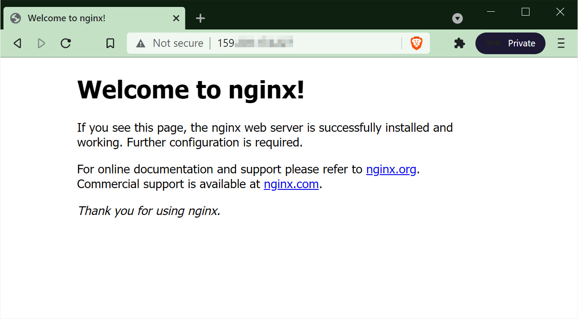Select the Welcome to nginx tab
The height and width of the screenshot is (319, 578).
pos(87,18)
